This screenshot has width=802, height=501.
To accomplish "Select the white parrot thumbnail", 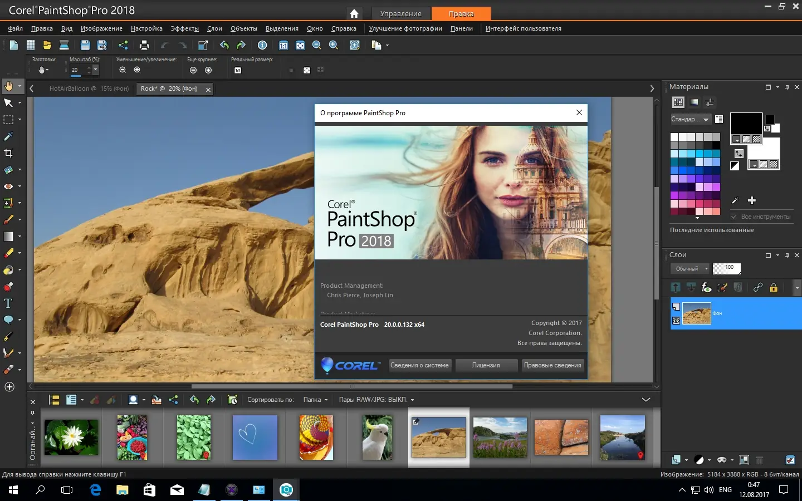I will click(x=377, y=438).
